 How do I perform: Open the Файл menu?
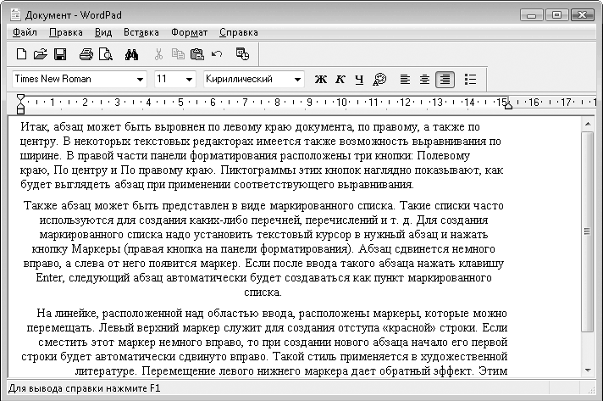[25, 33]
